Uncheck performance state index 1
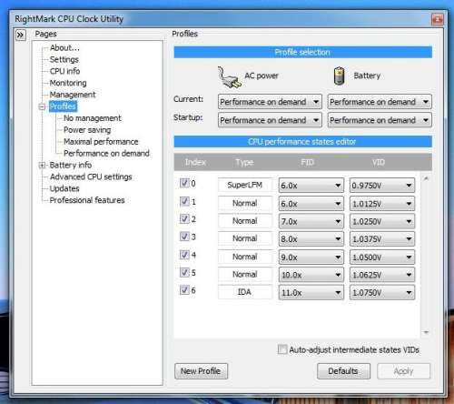The width and height of the screenshot is (454, 404). click(184, 201)
